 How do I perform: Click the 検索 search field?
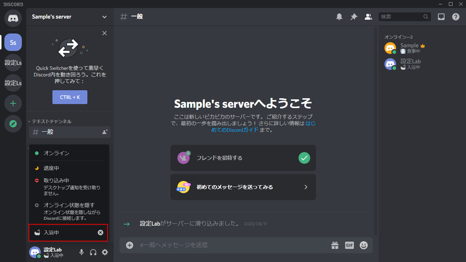(405, 17)
